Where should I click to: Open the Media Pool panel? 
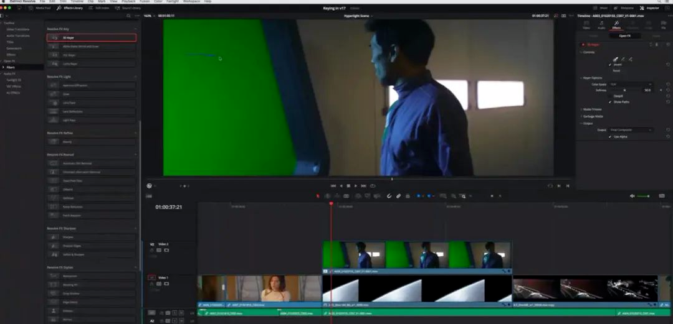coord(39,8)
